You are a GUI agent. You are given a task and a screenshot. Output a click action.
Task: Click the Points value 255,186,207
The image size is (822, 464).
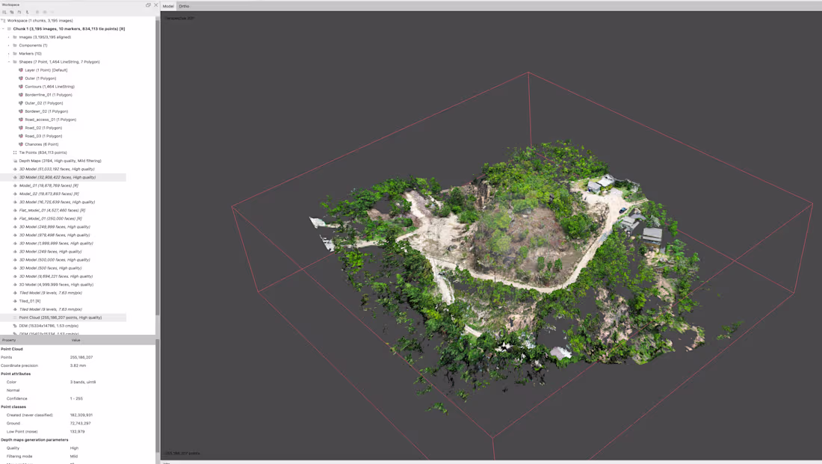[x=81, y=358]
